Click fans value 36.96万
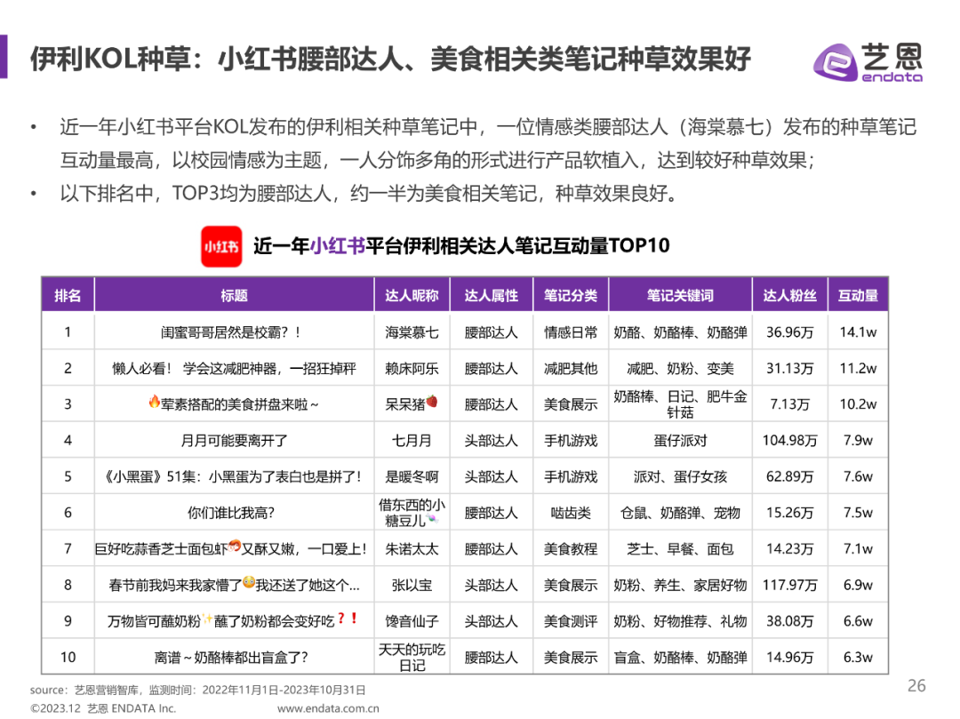Screen dimensions: 960x719 [x=790, y=332]
